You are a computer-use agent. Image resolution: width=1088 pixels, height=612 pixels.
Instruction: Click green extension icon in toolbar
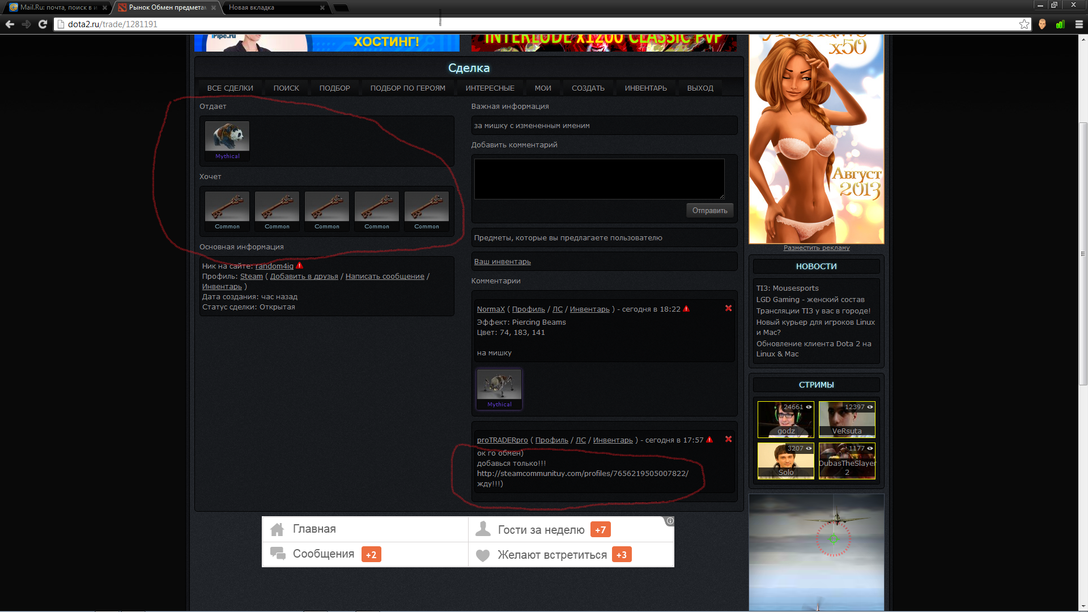tap(1060, 24)
